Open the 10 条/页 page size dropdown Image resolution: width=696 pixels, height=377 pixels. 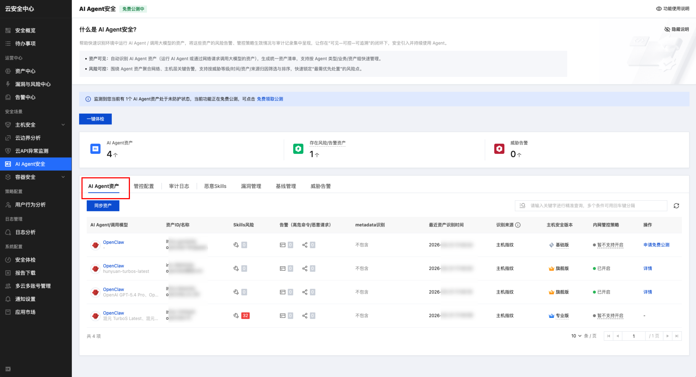tap(576, 336)
